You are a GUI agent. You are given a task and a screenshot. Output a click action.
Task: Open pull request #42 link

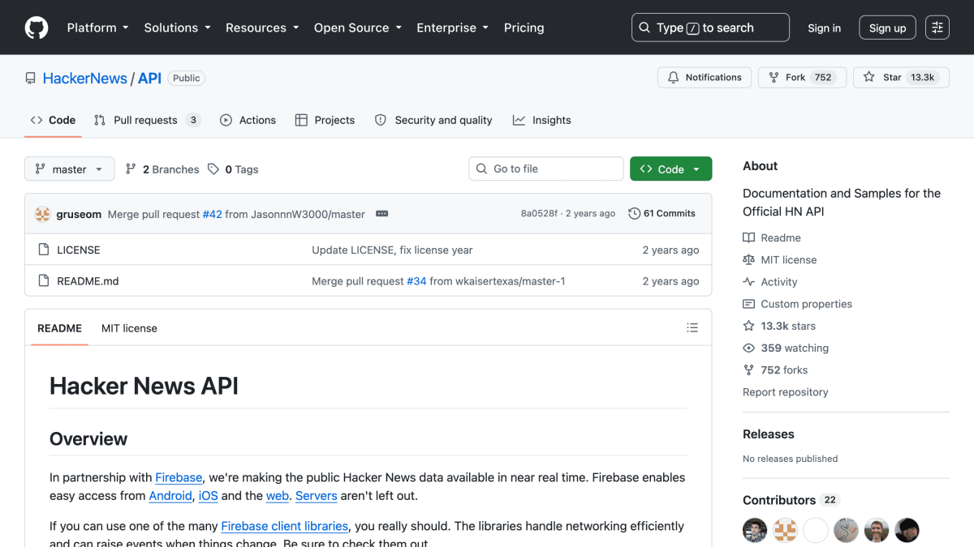[x=213, y=214]
